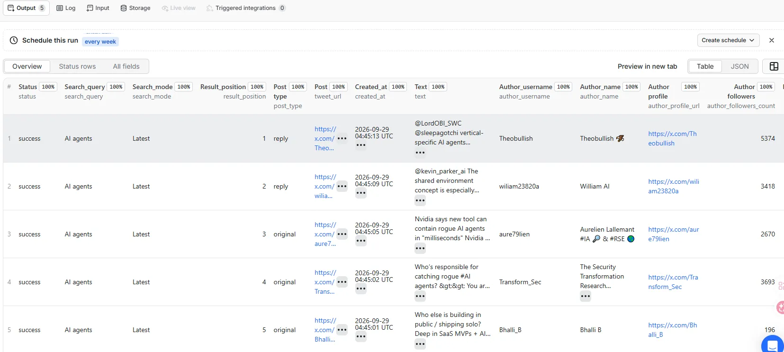Click the Result_position column header
784x352 pixels.
[223, 87]
